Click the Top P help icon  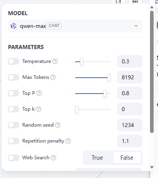(x=39, y=93)
